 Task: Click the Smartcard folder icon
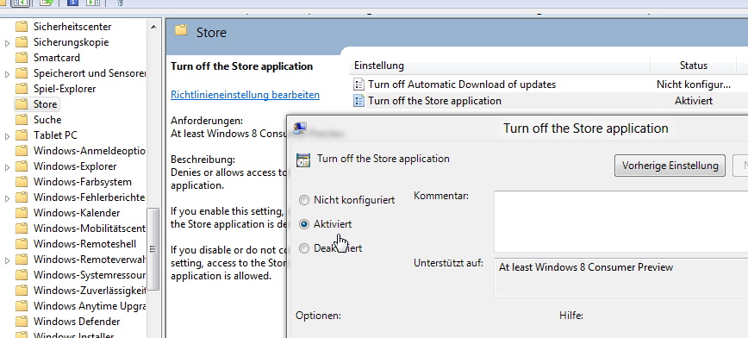pos(22,58)
